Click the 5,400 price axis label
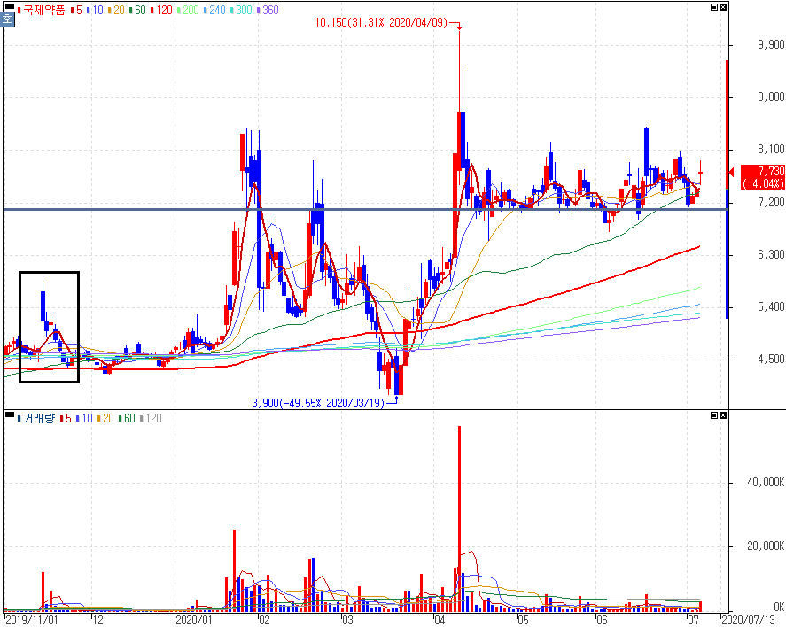The height and width of the screenshot is (627, 786). [x=770, y=306]
